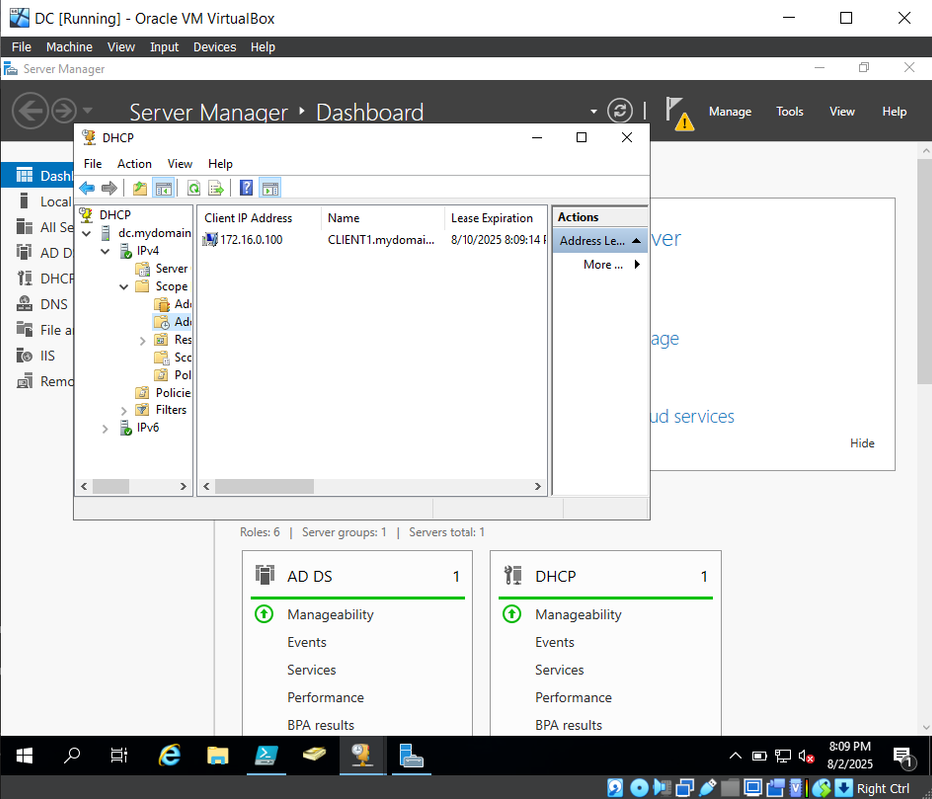The height and width of the screenshot is (799, 932).
Task: Click the VirtualBox USB devices status icon
Action: [708, 788]
